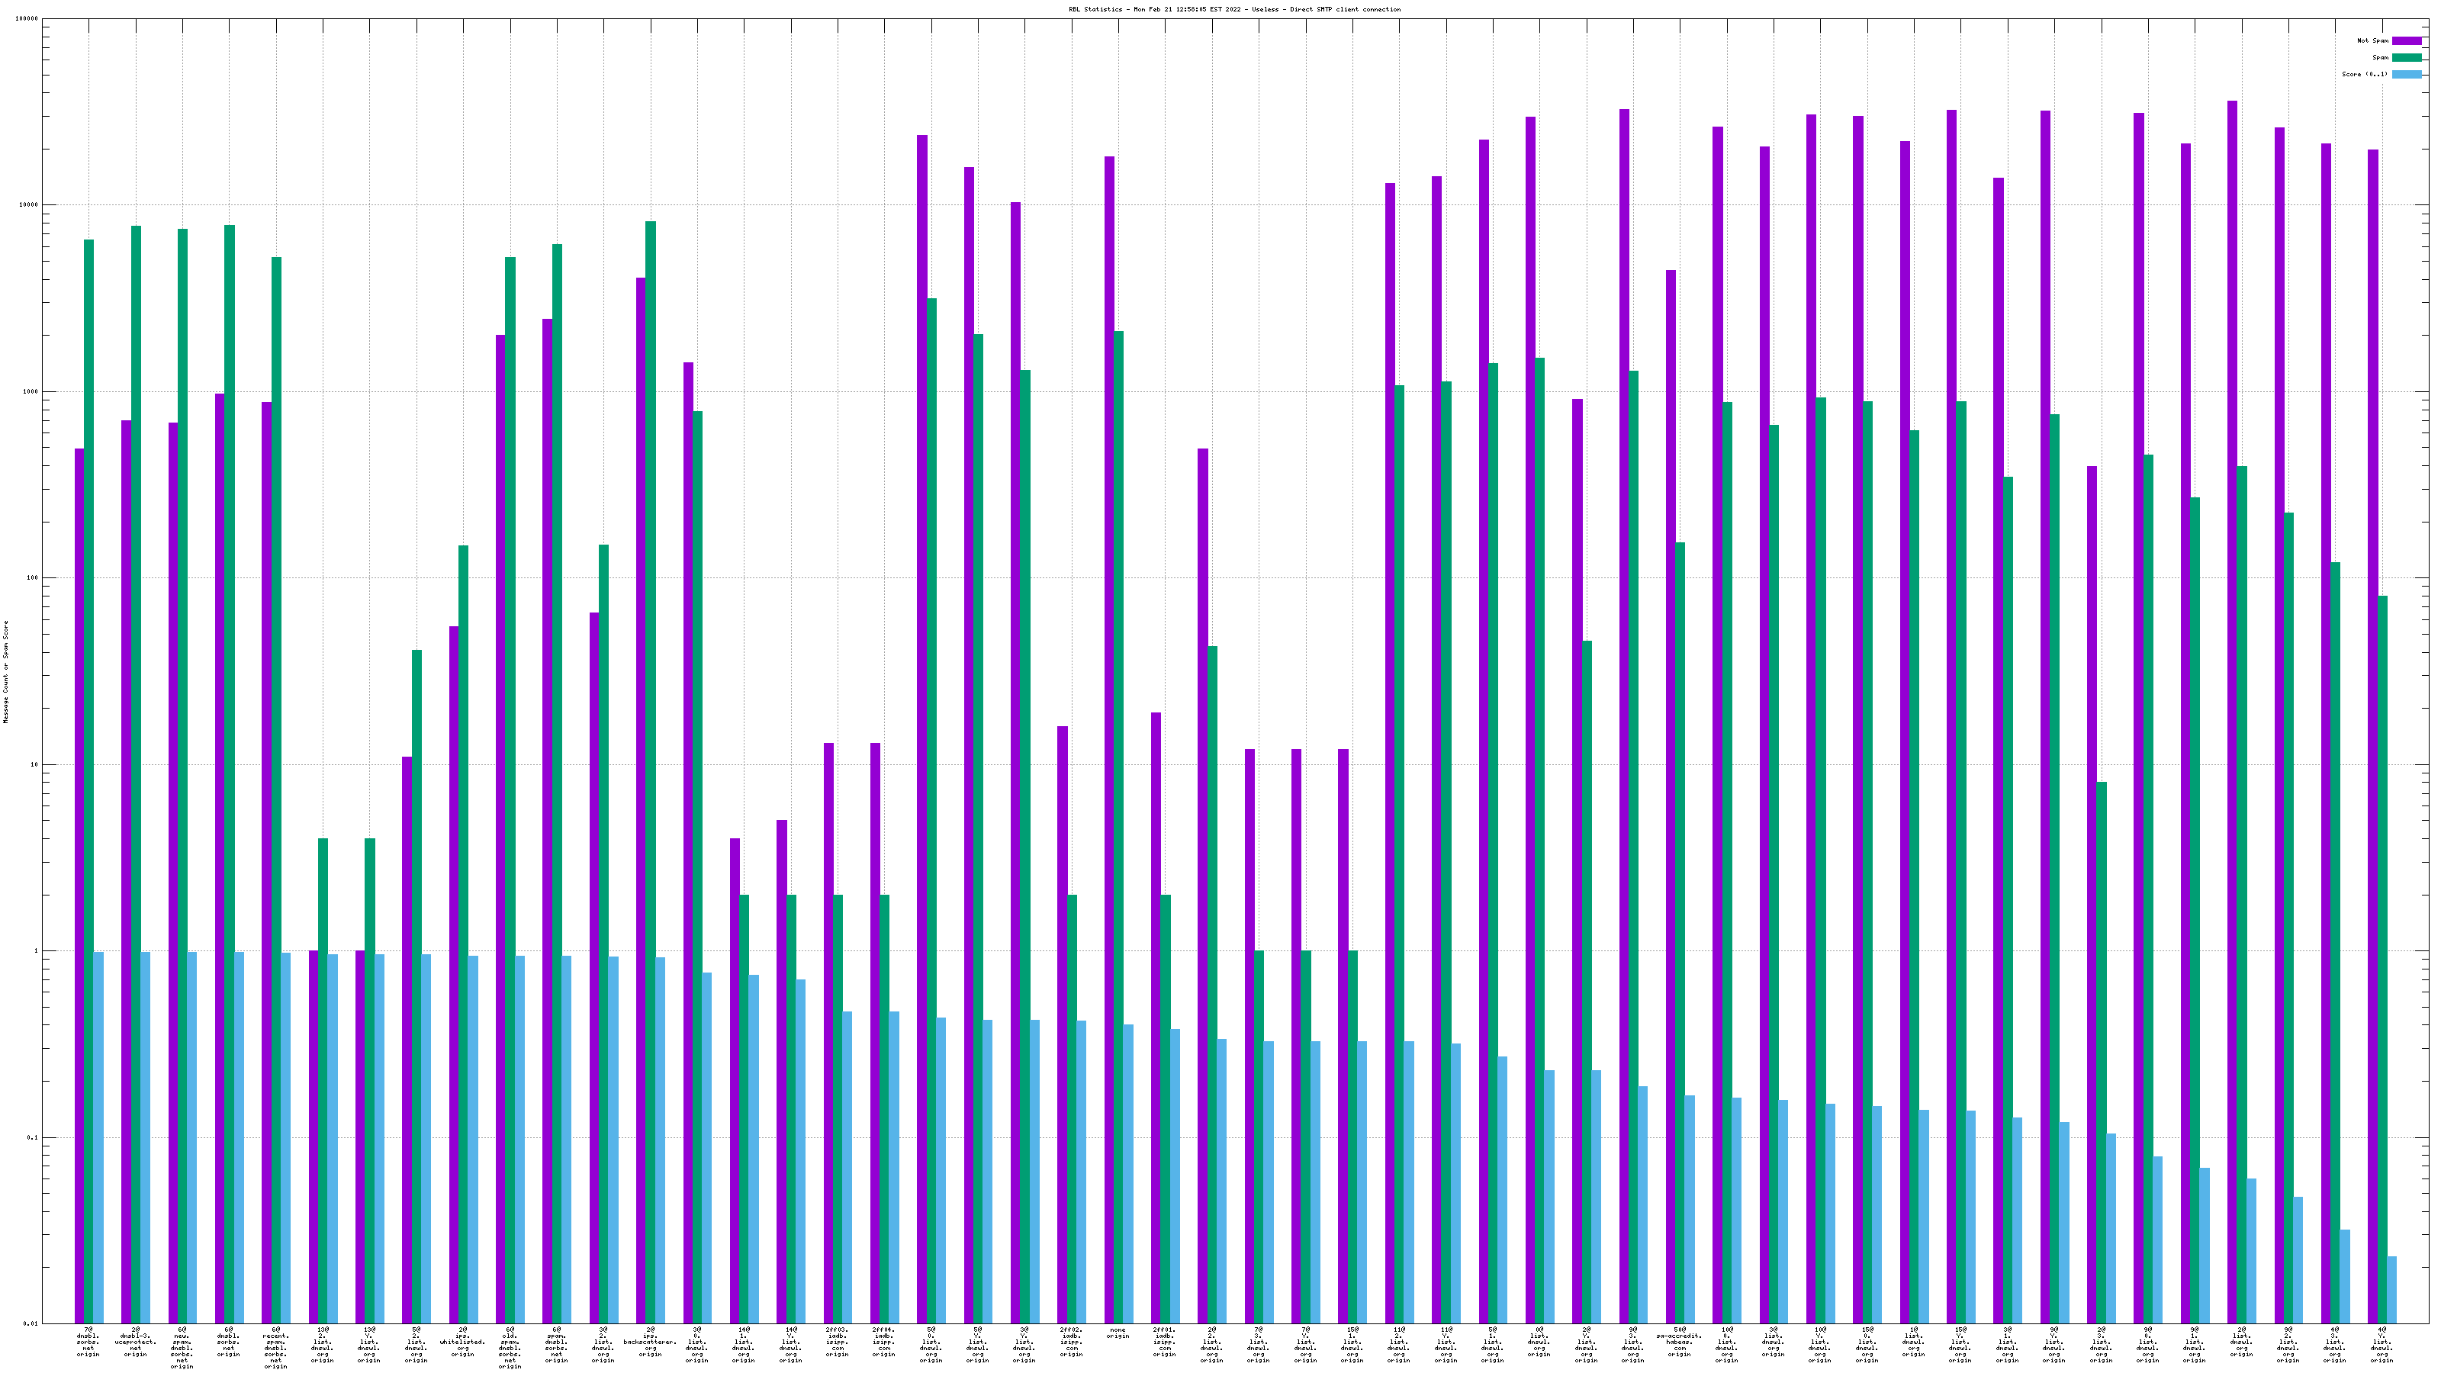Click the recent.spam.dnsbl.sorbs.net x-axis label
2441x1373 pixels.
275,1347
